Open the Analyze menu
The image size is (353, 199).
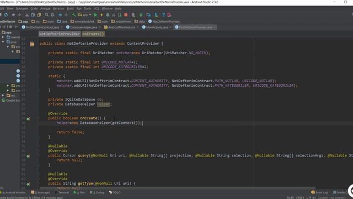point(45,9)
